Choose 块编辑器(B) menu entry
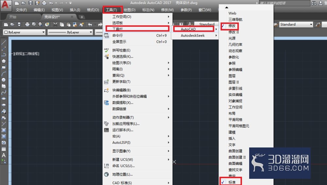The width and height of the screenshot is (327, 185). click(x=138, y=90)
